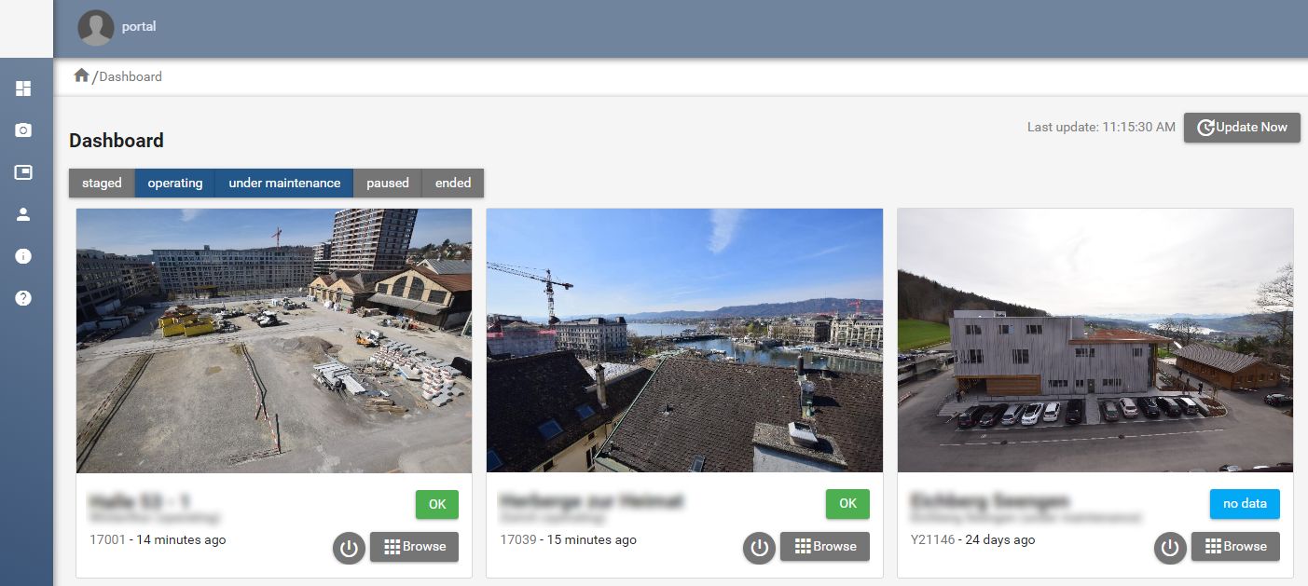Toggle the under maintenance filter
Viewport: 1308px width, 586px height.
point(284,183)
